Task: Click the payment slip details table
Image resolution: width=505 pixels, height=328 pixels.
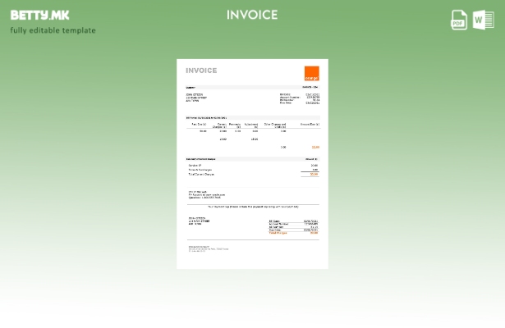Action: 293,225
